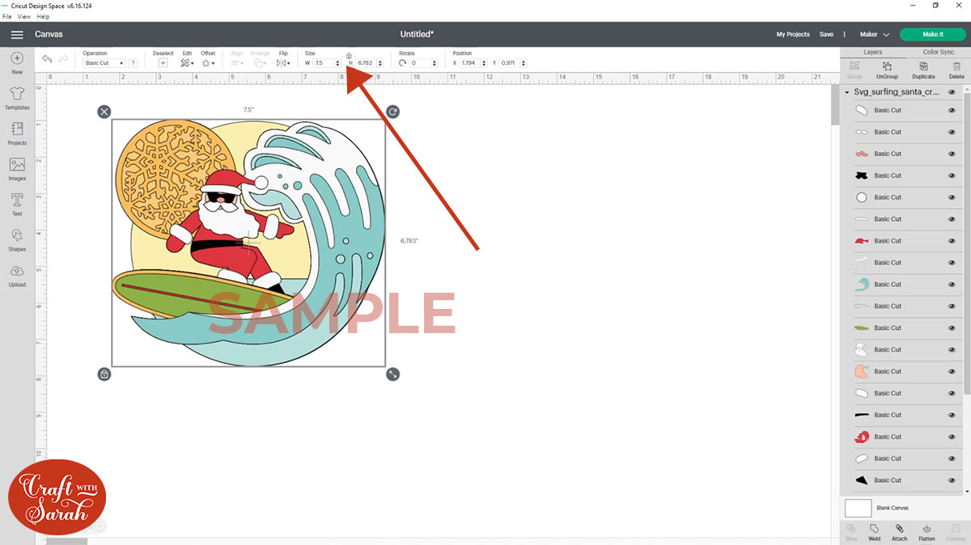Open the Projects panel in the sidebar
971x545 pixels.
(17, 134)
